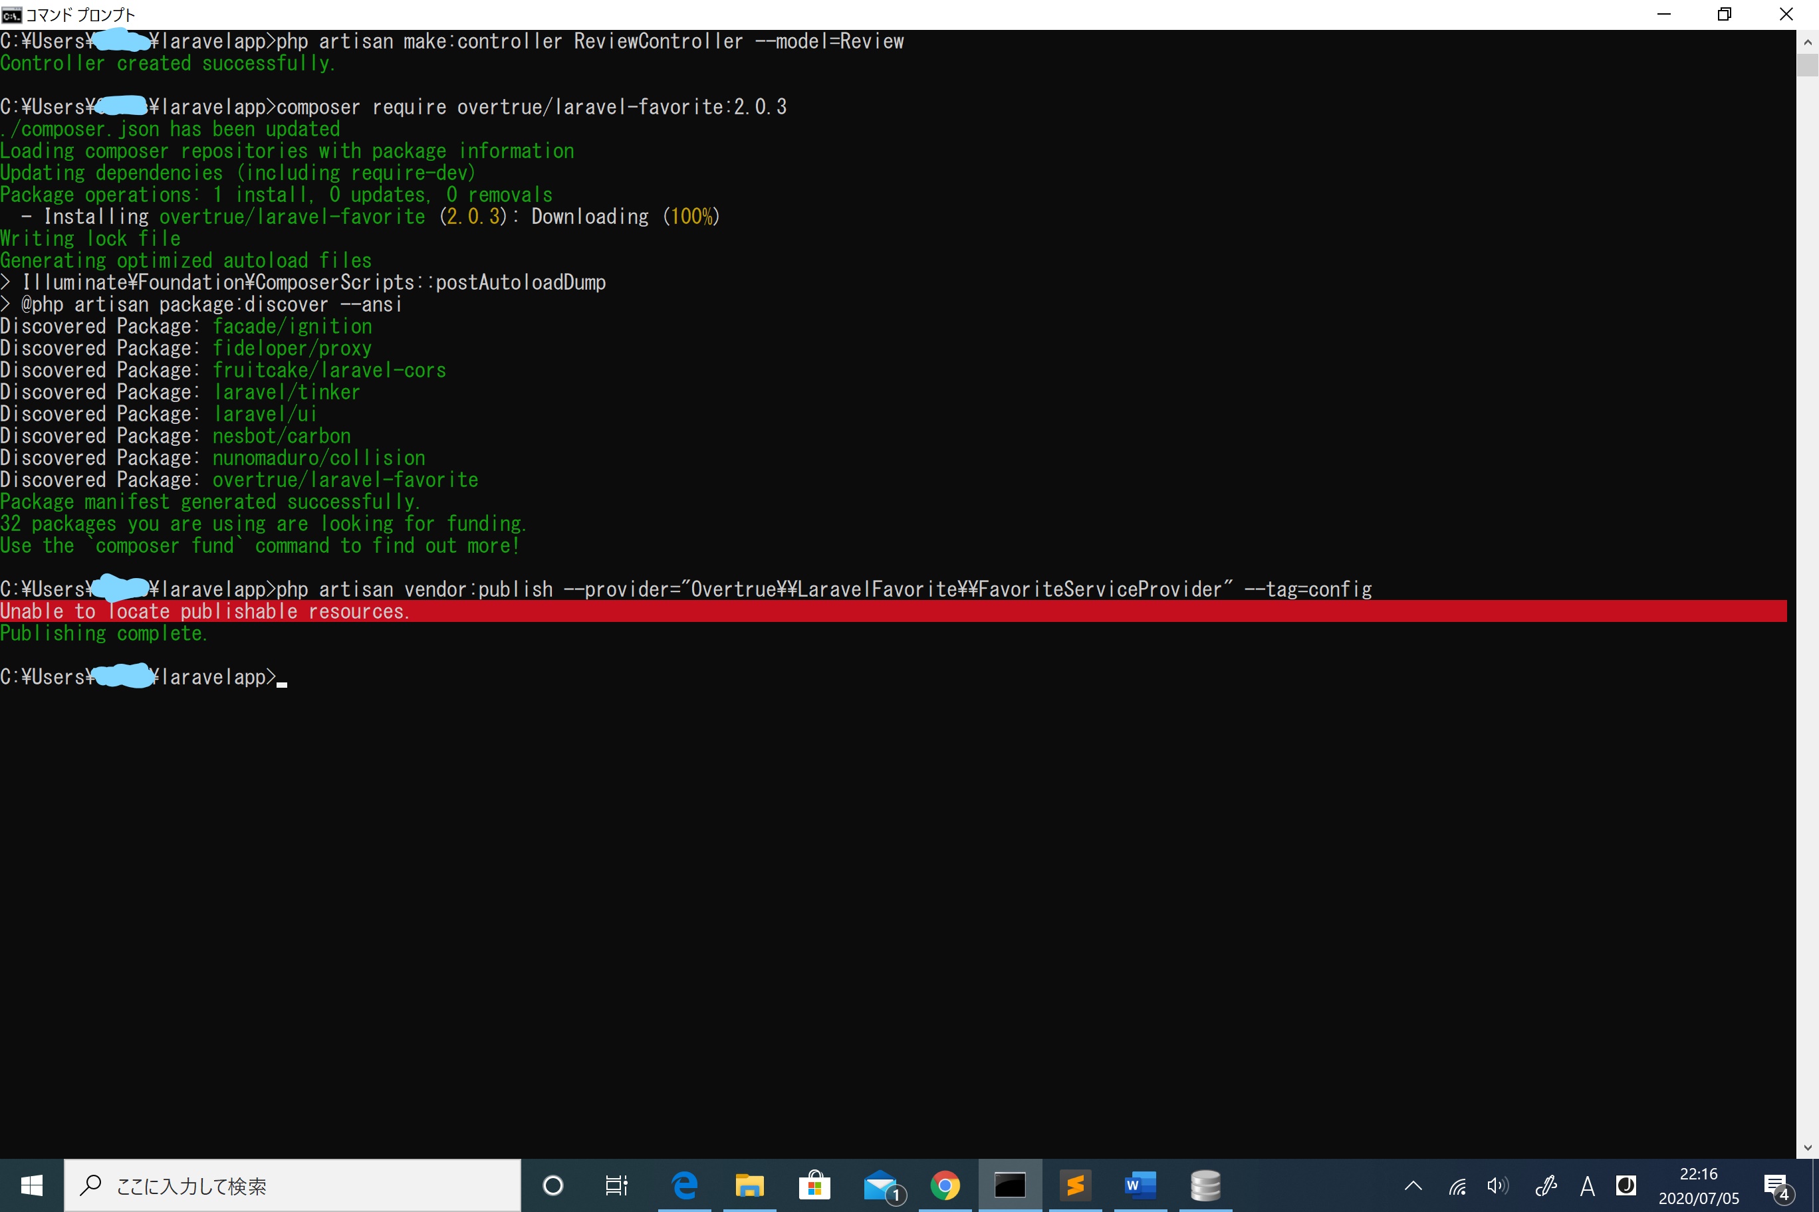Restore down the Command Prompt window
Screen dimensions: 1819x1212
coord(1725,15)
